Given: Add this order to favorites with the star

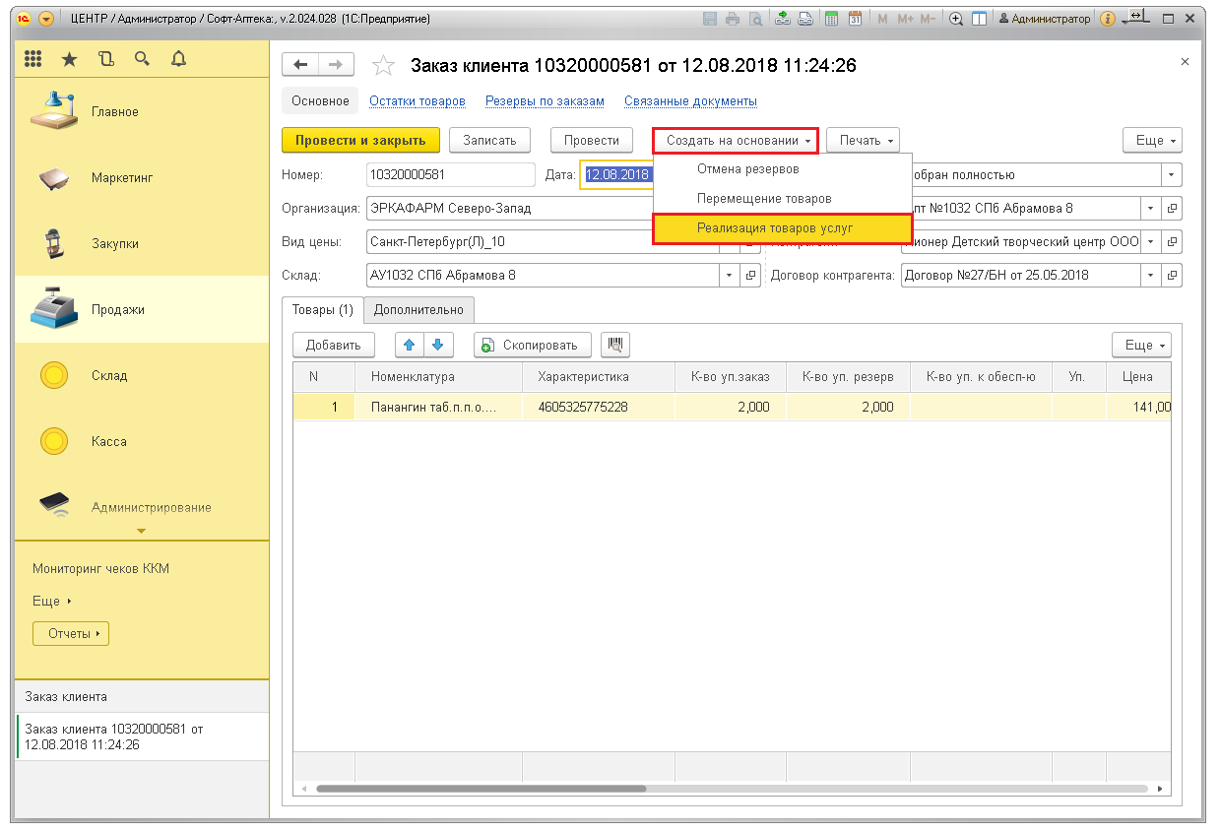Looking at the screenshot, I should [383, 66].
